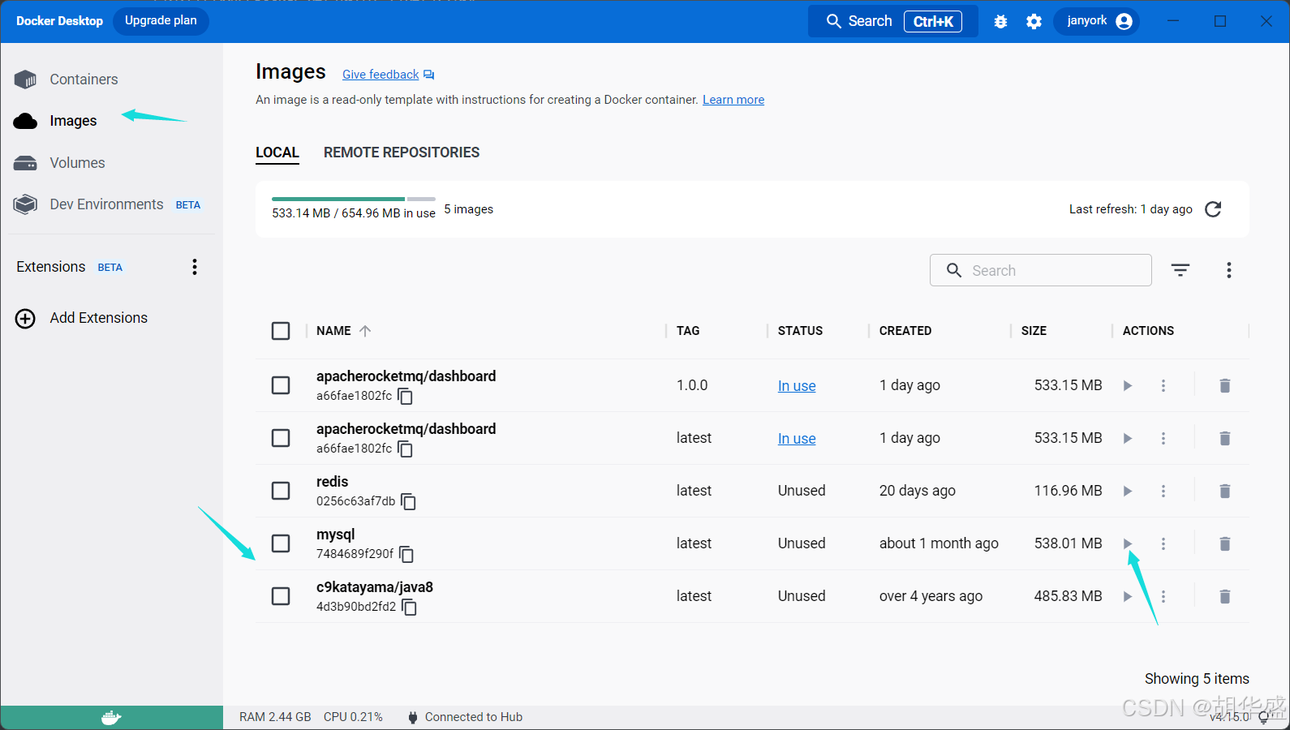The height and width of the screenshot is (730, 1290).
Task: Open the janyork account menu
Action: tap(1098, 21)
